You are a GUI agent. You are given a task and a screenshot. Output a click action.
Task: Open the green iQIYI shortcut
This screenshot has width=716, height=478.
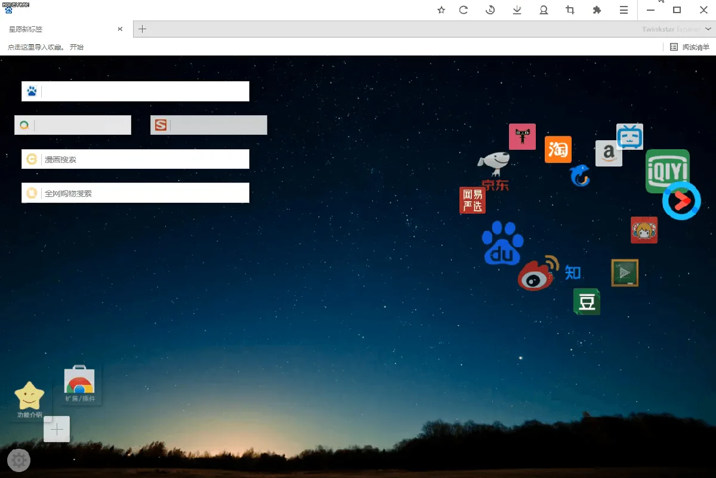(x=668, y=171)
